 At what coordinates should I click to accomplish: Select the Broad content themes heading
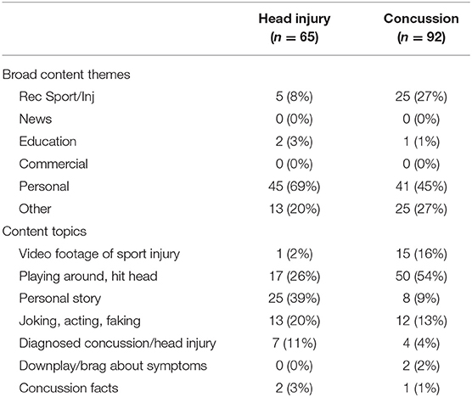click(x=66, y=75)
